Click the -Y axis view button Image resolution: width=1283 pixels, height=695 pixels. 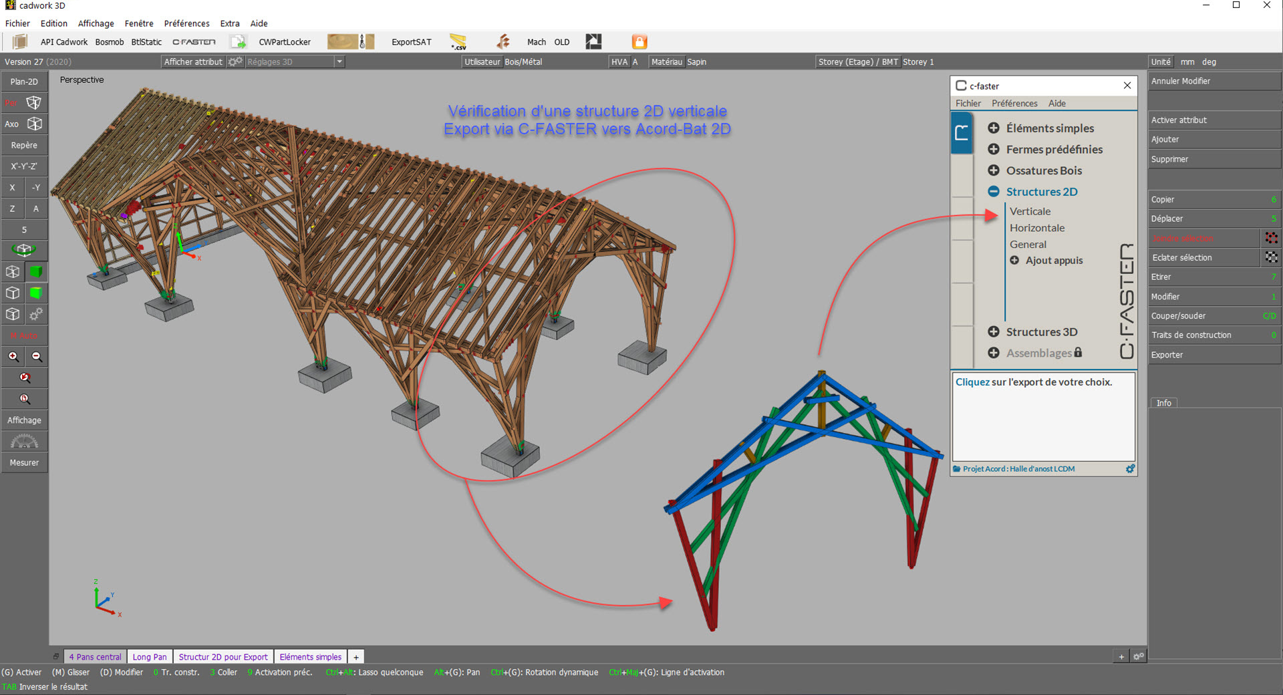click(36, 187)
